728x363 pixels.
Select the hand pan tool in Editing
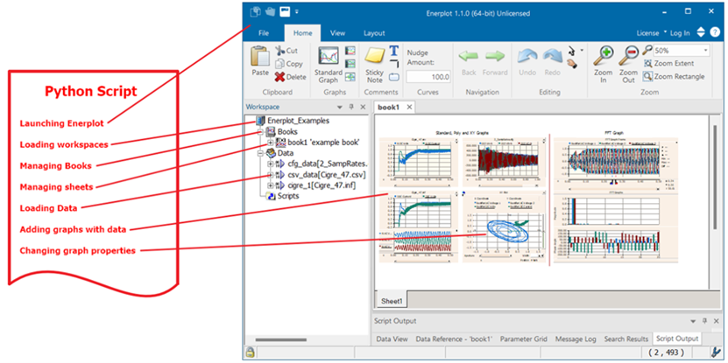click(572, 64)
